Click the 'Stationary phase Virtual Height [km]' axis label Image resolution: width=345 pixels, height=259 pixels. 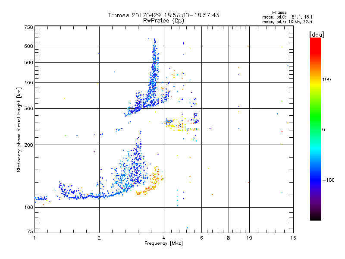(19, 129)
